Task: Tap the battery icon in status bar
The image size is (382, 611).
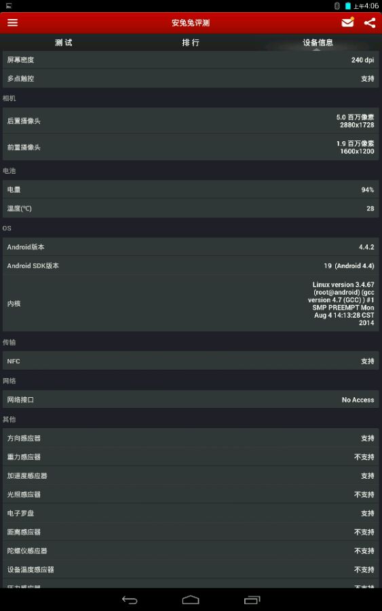Action: [347, 6]
